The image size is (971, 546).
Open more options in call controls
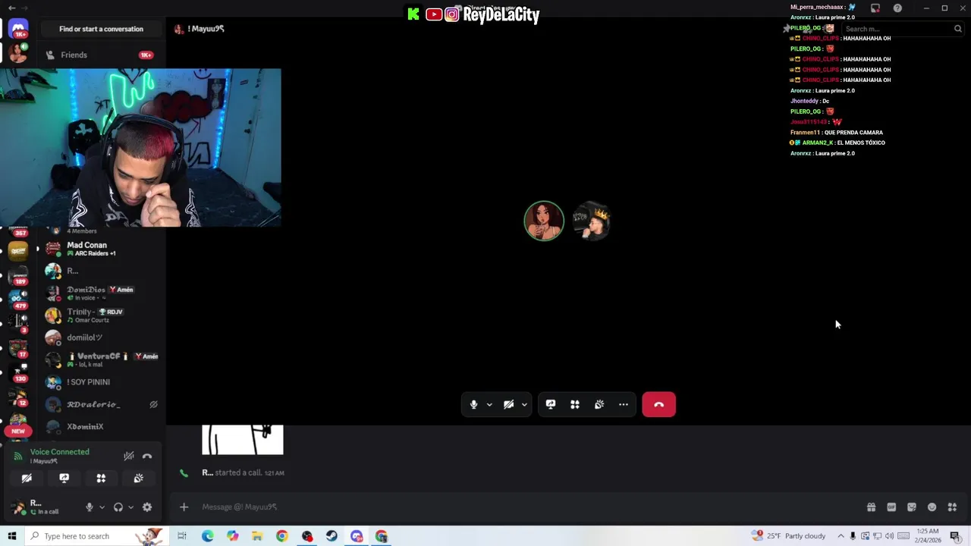pyautogui.click(x=624, y=404)
